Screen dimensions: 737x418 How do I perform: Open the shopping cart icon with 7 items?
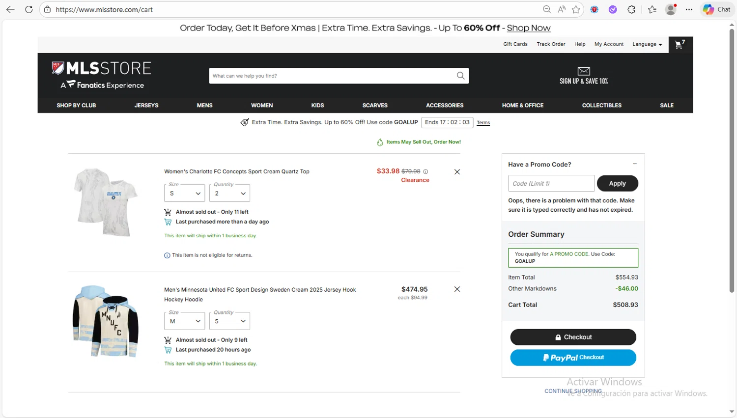coord(680,45)
